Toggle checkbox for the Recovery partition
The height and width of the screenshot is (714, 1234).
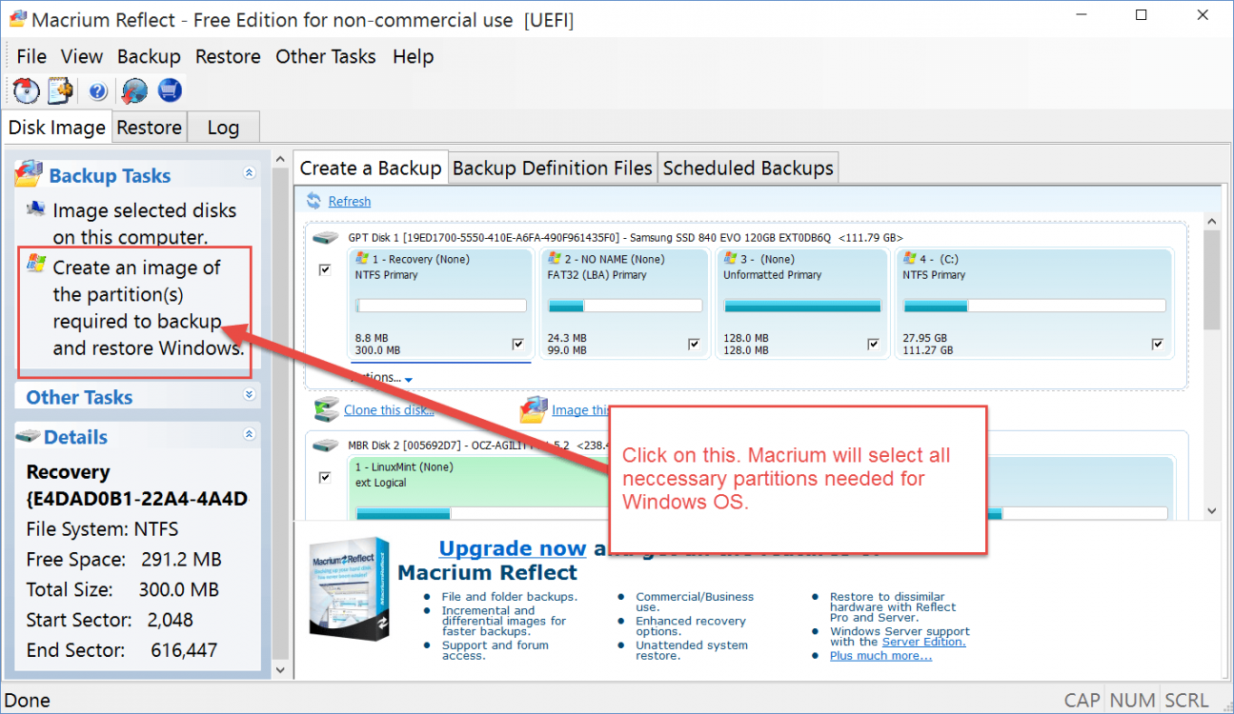[518, 344]
